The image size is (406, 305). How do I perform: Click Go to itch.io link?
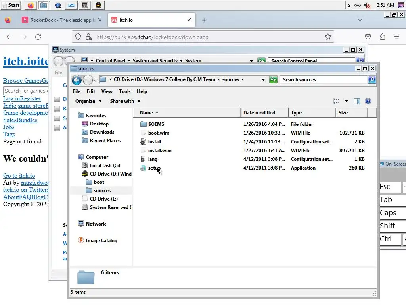click(19, 176)
